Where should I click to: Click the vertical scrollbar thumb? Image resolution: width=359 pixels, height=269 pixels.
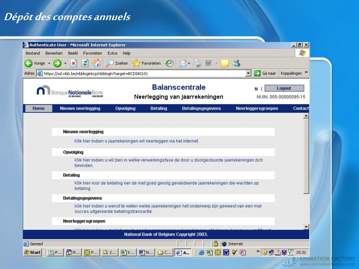[306, 156]
